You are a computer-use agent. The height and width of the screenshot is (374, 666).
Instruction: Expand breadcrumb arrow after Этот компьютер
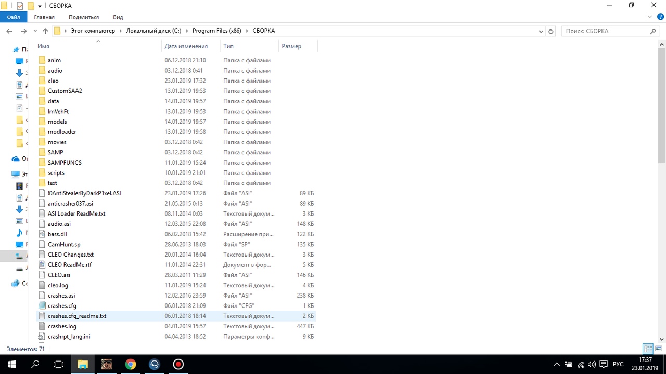[121, 31]
